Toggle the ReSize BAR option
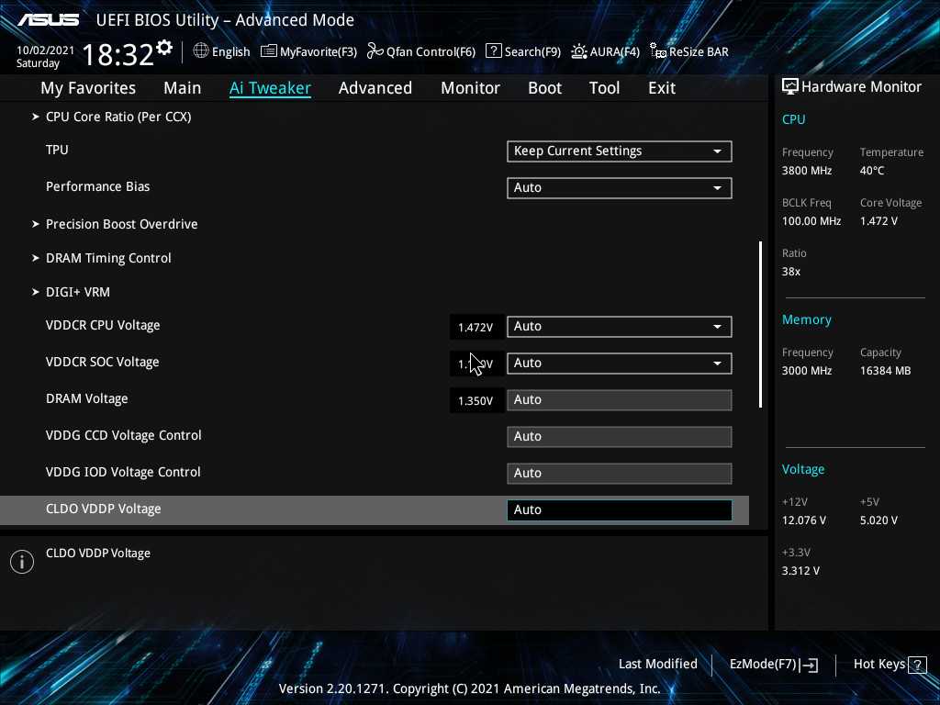The height and width of the screenshot is (705, 940). 688,51
